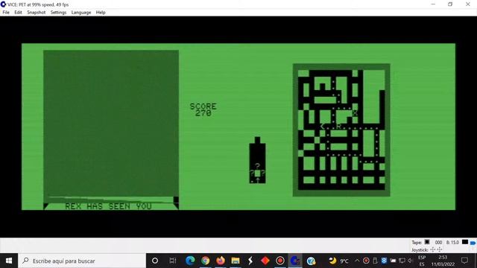The image size is (477, 268).
Task: Open the network tray icon
Action: (402, 261)
